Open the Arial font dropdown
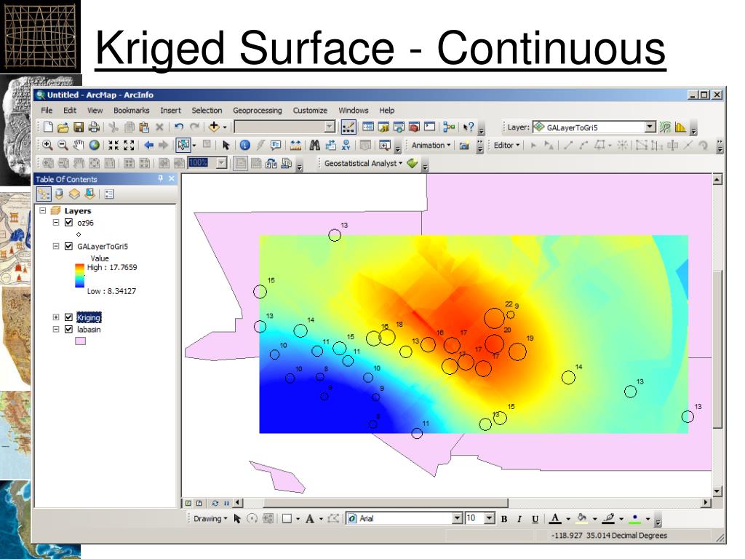The height and width of the screenshot is (559, 745). (x=457, y=518)
